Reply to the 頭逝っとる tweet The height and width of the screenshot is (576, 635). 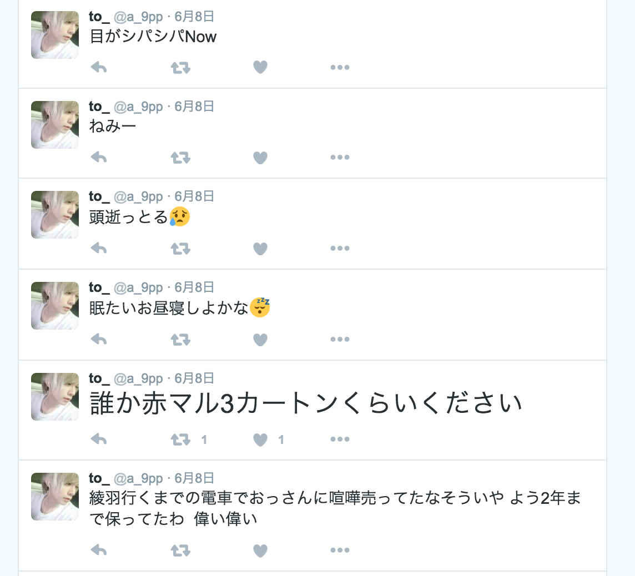tap(99, 248)
